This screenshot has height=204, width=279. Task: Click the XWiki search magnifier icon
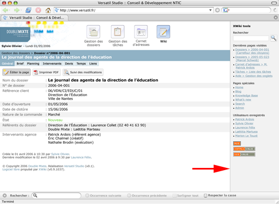(x=274, y=38)
